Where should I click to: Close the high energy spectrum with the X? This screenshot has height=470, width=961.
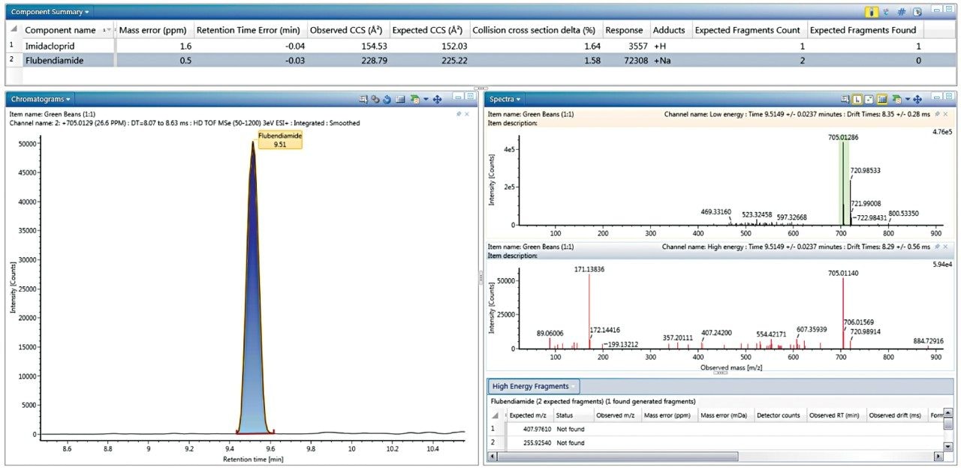pyautogui.click(x=945, y=246)
